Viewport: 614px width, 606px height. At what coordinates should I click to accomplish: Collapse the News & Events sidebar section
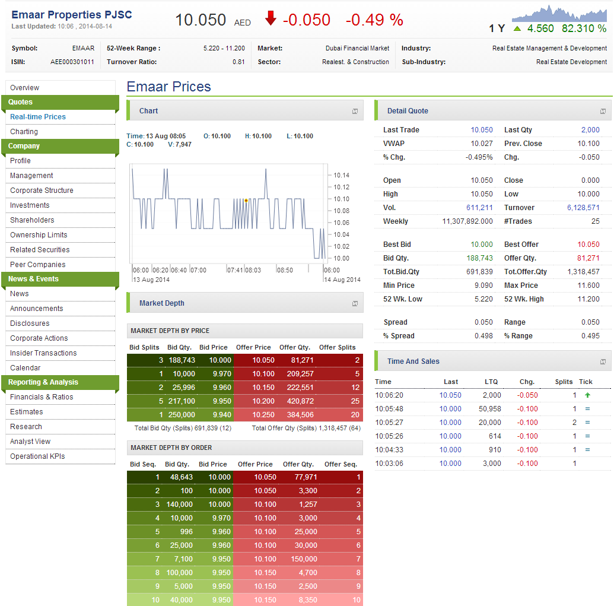60,279
